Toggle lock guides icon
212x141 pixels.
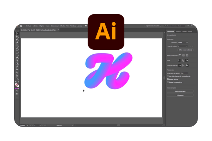(x=183, y=60)
